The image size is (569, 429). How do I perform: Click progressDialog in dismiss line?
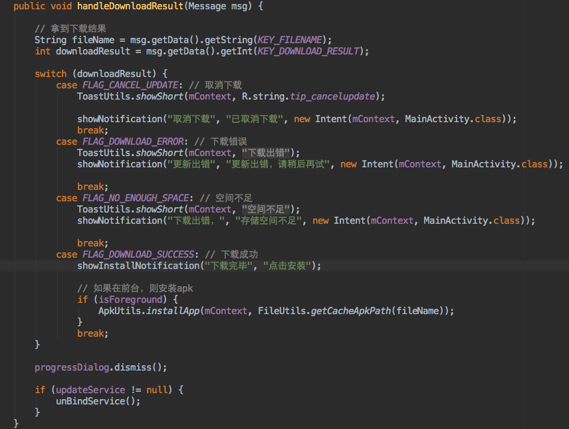click(72, 367)
